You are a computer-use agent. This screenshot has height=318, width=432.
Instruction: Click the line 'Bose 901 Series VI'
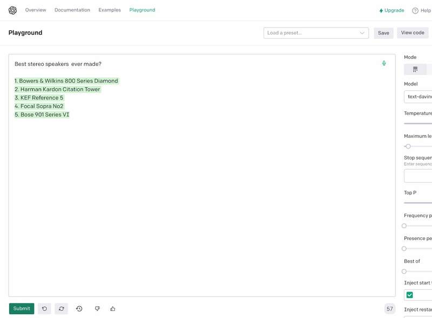[45, 115]
